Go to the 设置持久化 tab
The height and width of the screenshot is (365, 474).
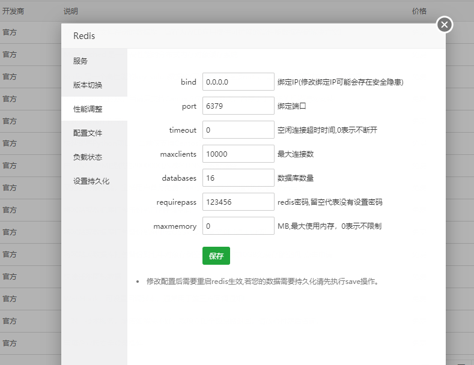94,181
